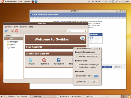Open the trash icon in bottom panel
This screenshot has width=131, height=98.
coord(129,96)
